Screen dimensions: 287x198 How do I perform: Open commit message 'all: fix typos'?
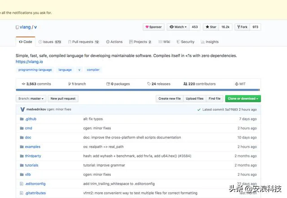(x=93, y=119)
